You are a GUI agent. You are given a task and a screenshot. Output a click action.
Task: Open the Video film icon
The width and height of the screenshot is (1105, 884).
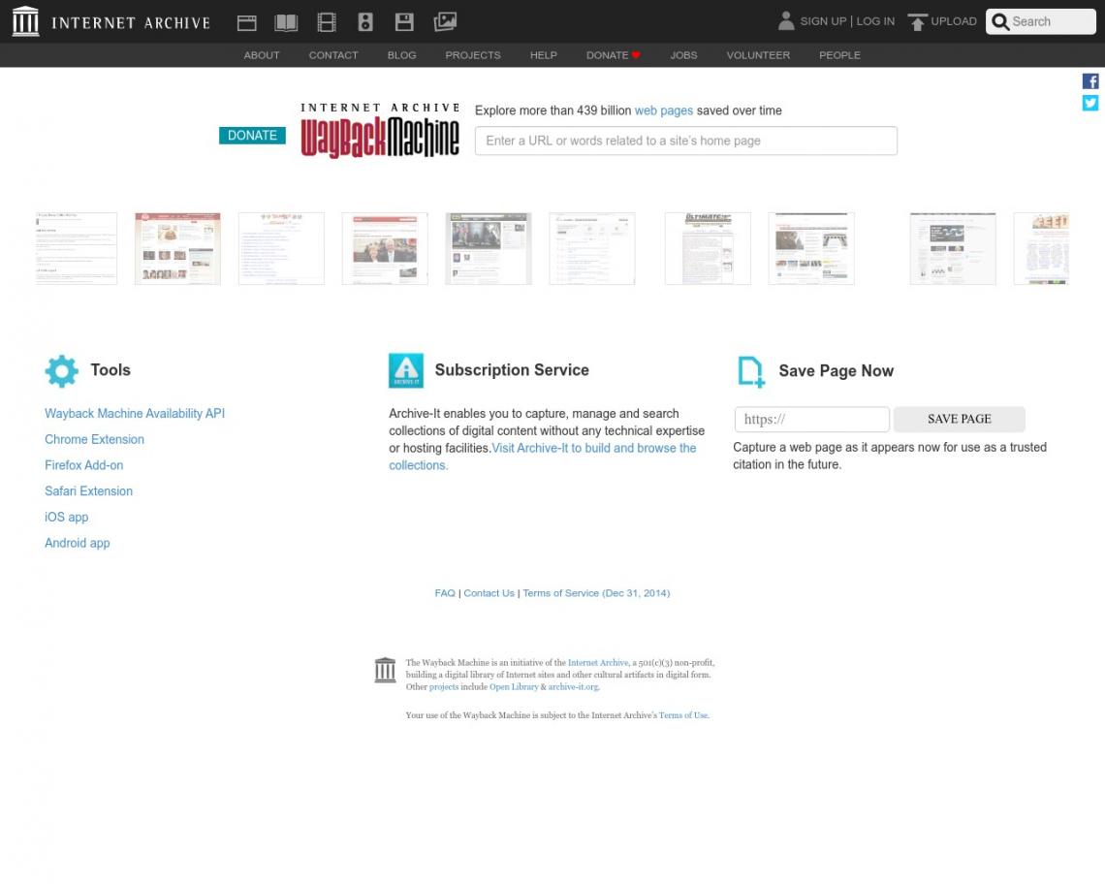327,22
